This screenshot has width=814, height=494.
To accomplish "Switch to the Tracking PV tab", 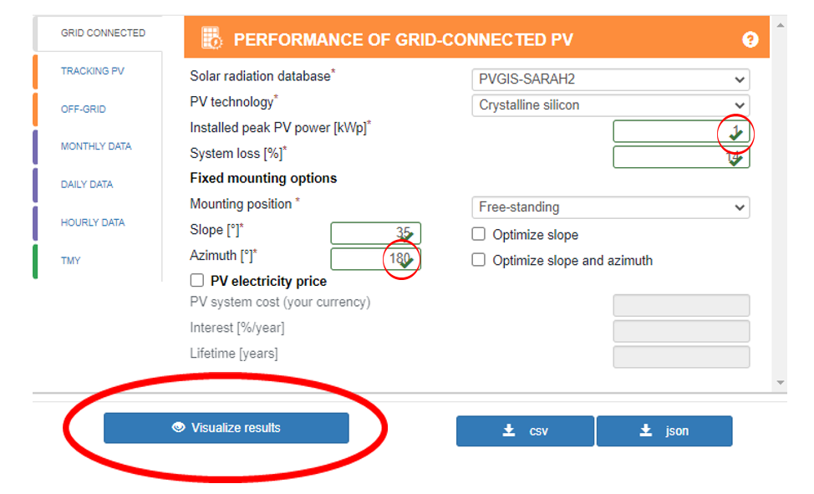I will point(93,71).
